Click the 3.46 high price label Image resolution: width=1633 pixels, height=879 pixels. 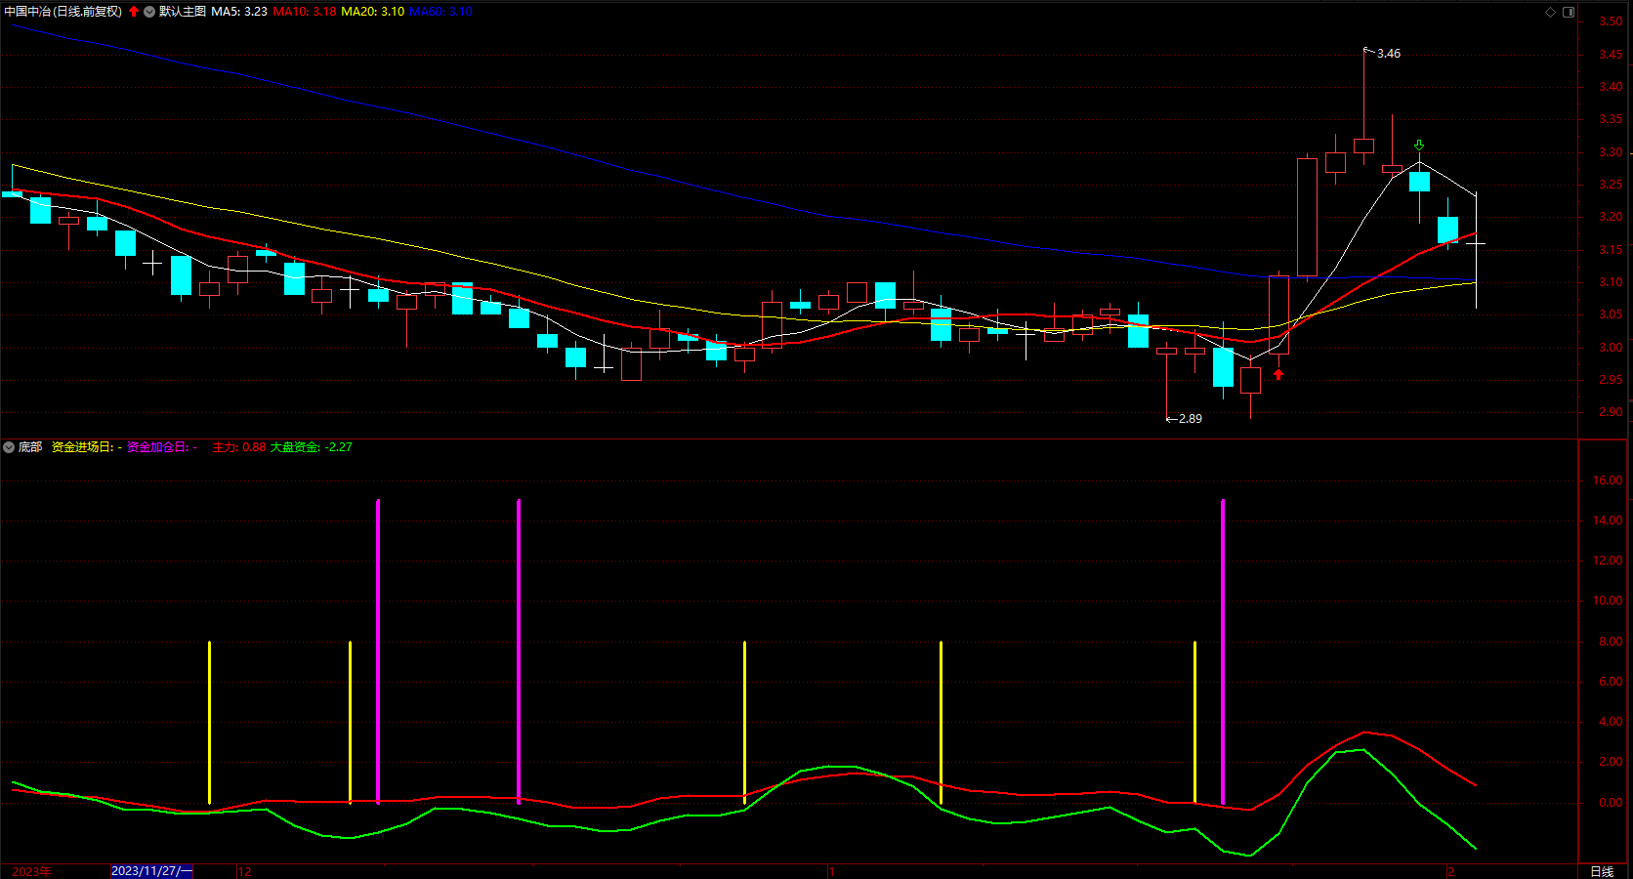click(x=1388, y=54)
